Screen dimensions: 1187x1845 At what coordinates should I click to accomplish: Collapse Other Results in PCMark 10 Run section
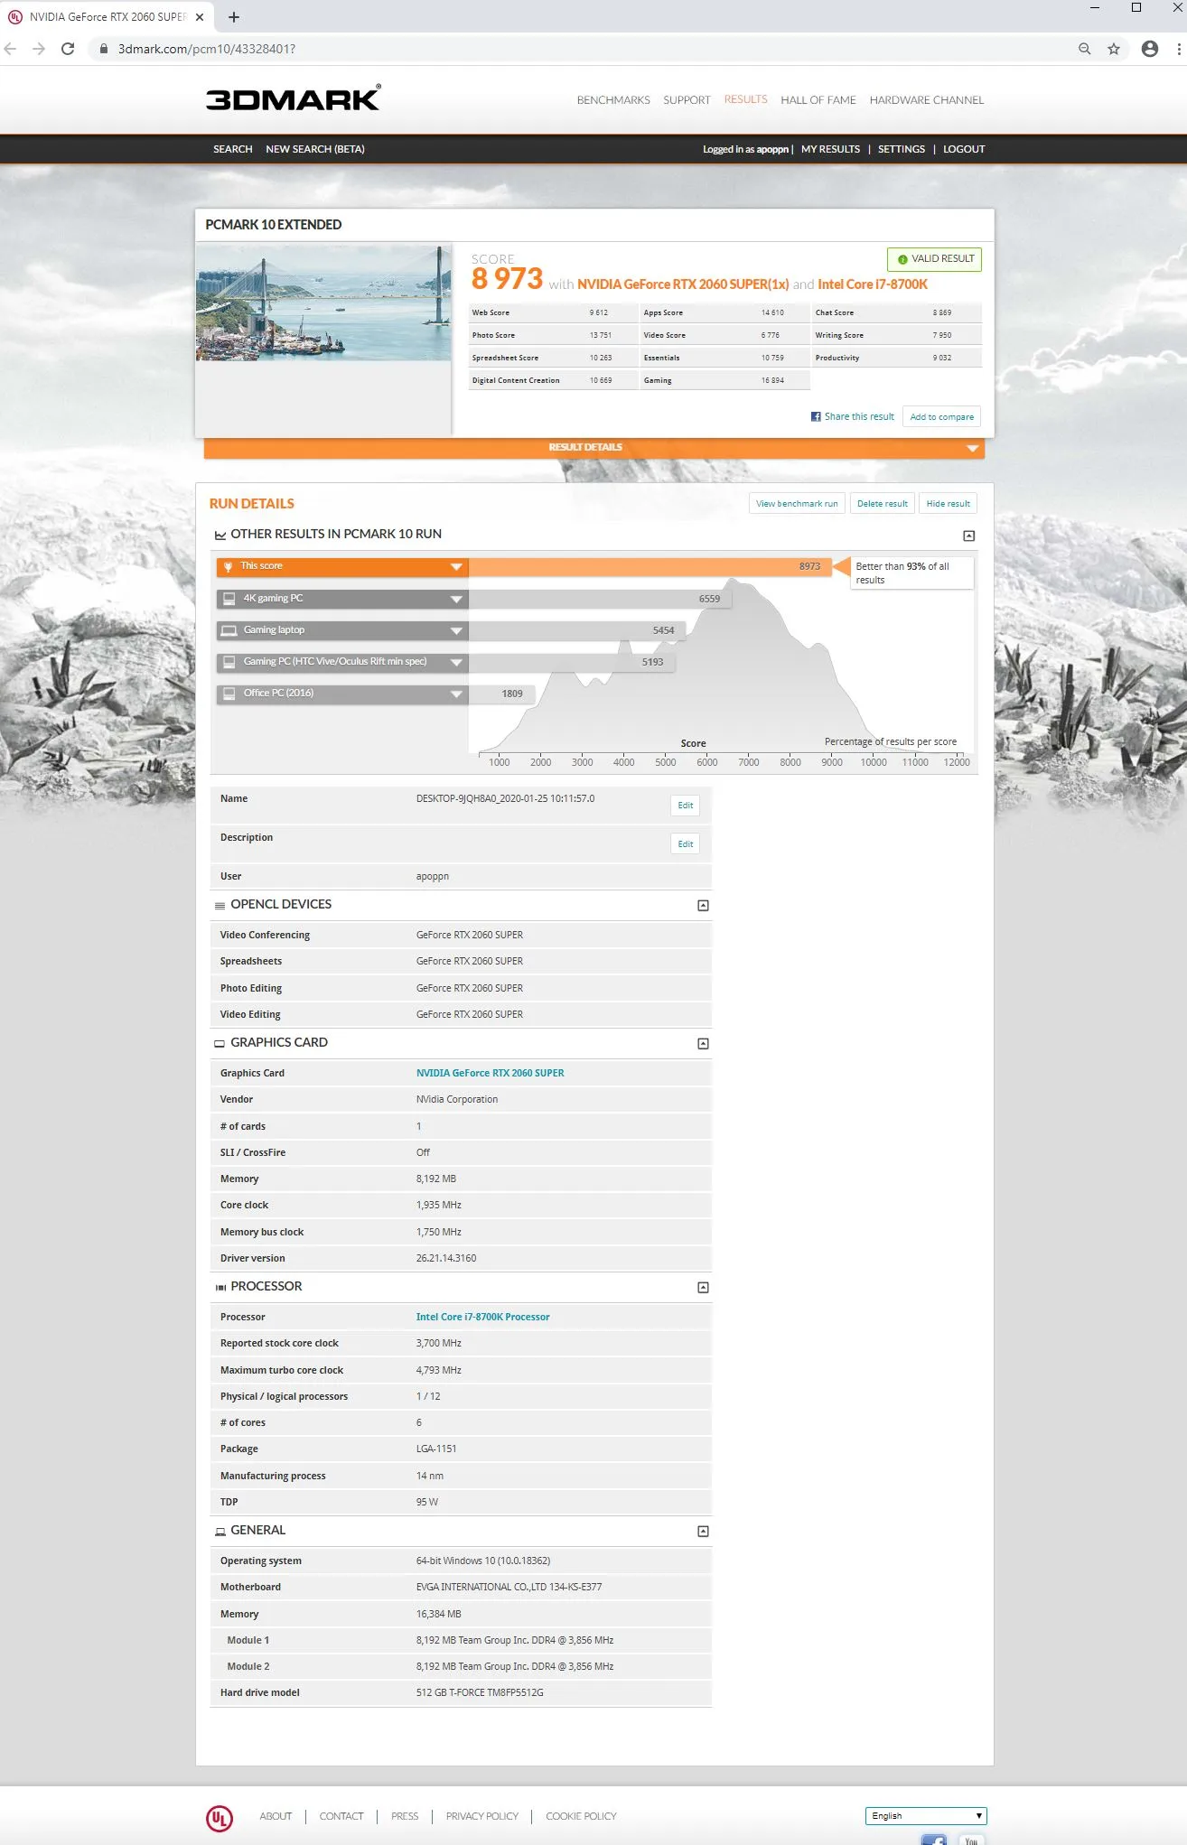[968, 536]
